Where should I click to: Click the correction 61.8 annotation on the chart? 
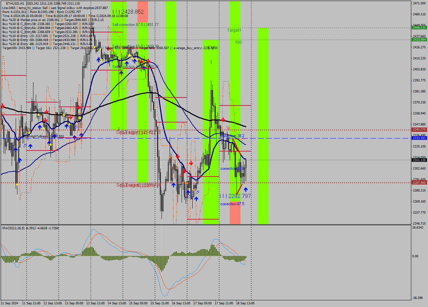coord(233,168)
